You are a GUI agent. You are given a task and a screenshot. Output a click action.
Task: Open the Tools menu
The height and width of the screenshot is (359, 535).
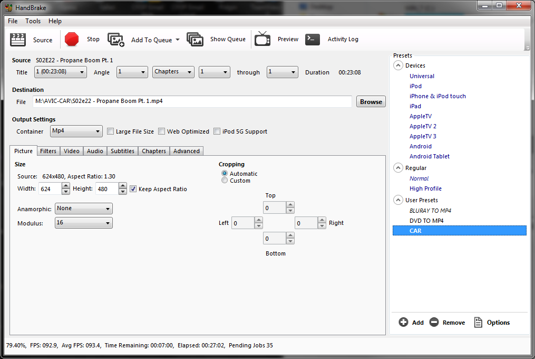pyautogui.click(x=33, y=21)
